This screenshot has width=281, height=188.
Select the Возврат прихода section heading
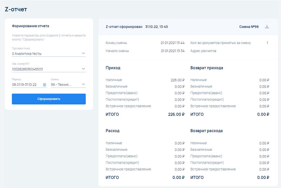point(207,68)
